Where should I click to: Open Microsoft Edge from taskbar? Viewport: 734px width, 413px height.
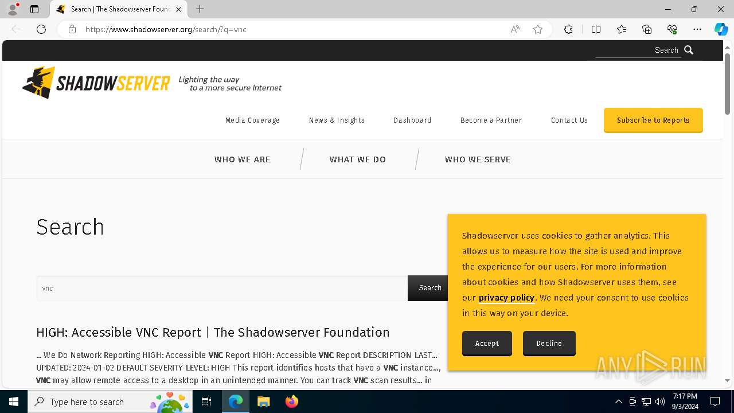click(236, 402)
